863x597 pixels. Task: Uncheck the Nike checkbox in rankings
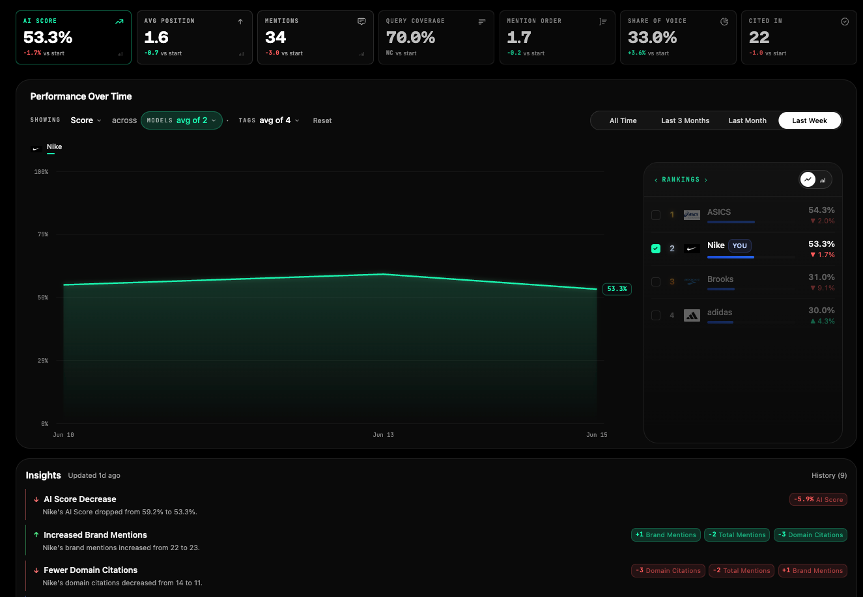pyautogui.click(x=656, y=249)
